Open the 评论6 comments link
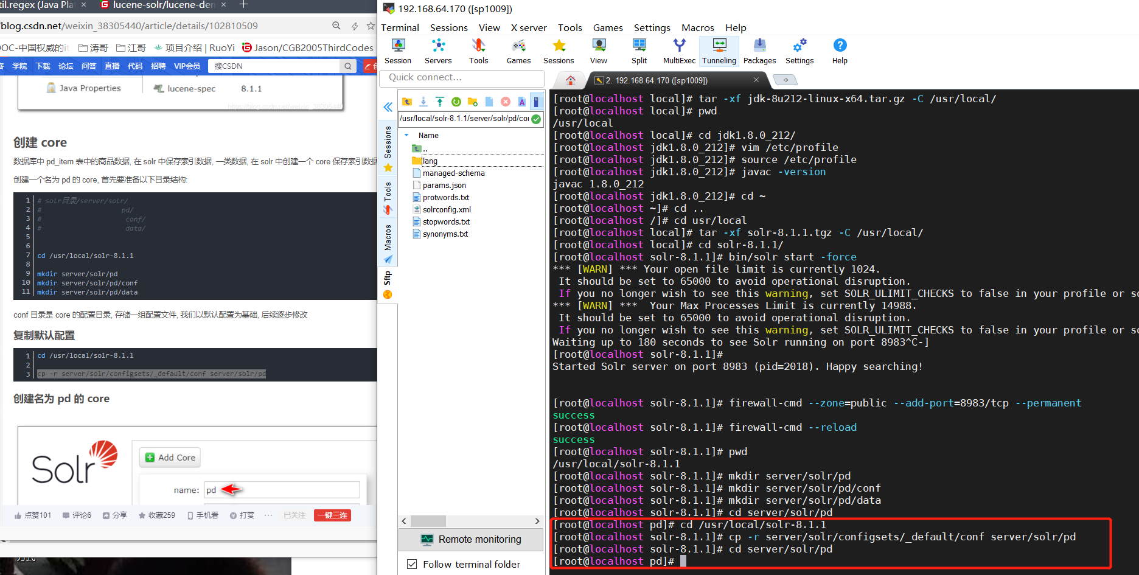The height and width of the screenshot is (575, 1139). (x=77, y=515)
